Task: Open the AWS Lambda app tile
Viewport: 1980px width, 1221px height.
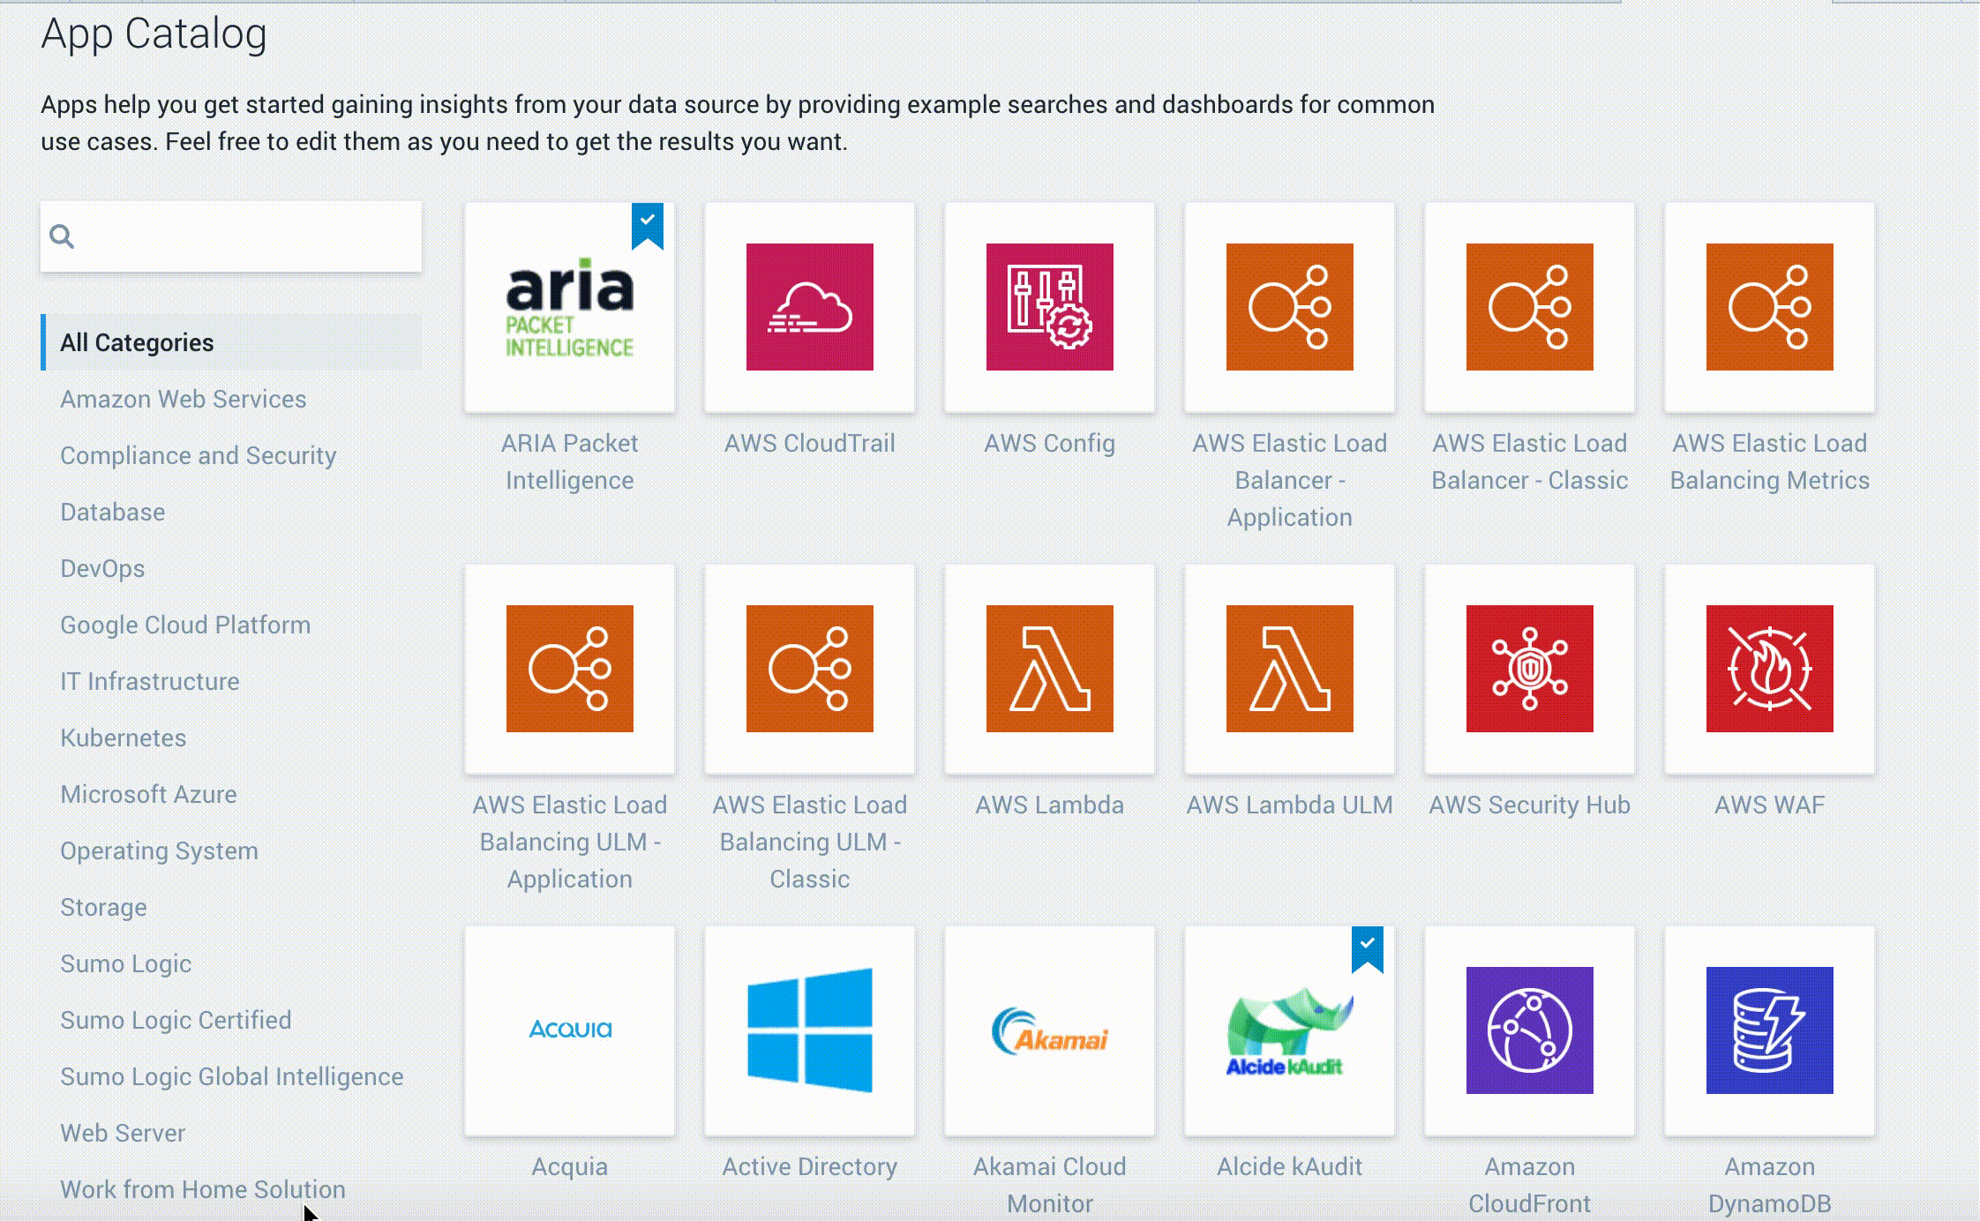Action: tap(1049, 669)
